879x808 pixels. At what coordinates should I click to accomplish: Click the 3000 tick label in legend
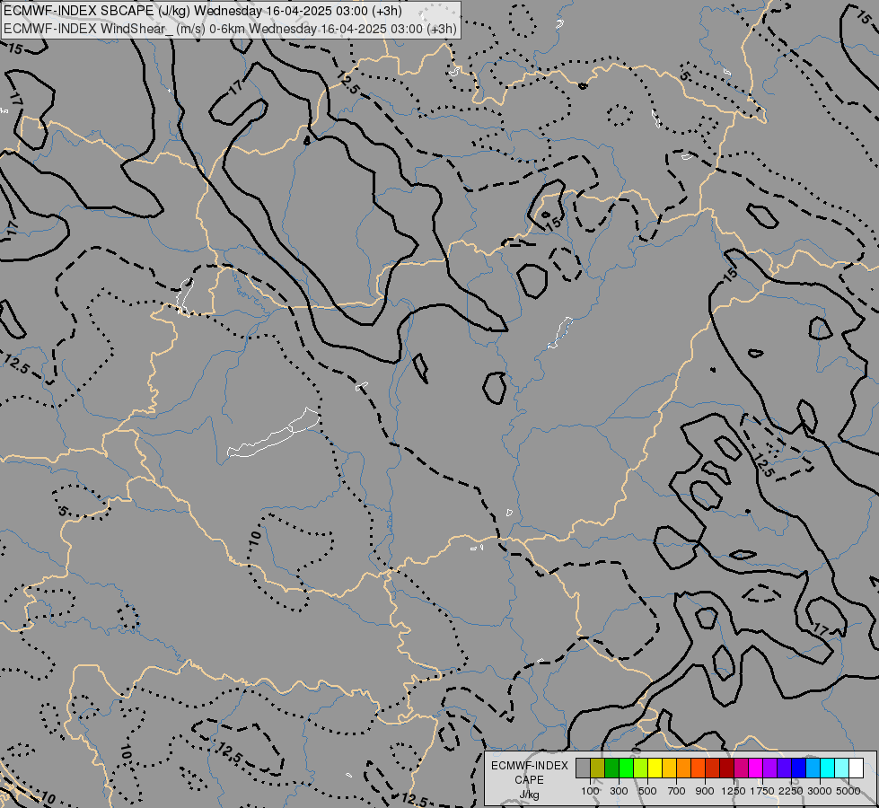(819, 791)
